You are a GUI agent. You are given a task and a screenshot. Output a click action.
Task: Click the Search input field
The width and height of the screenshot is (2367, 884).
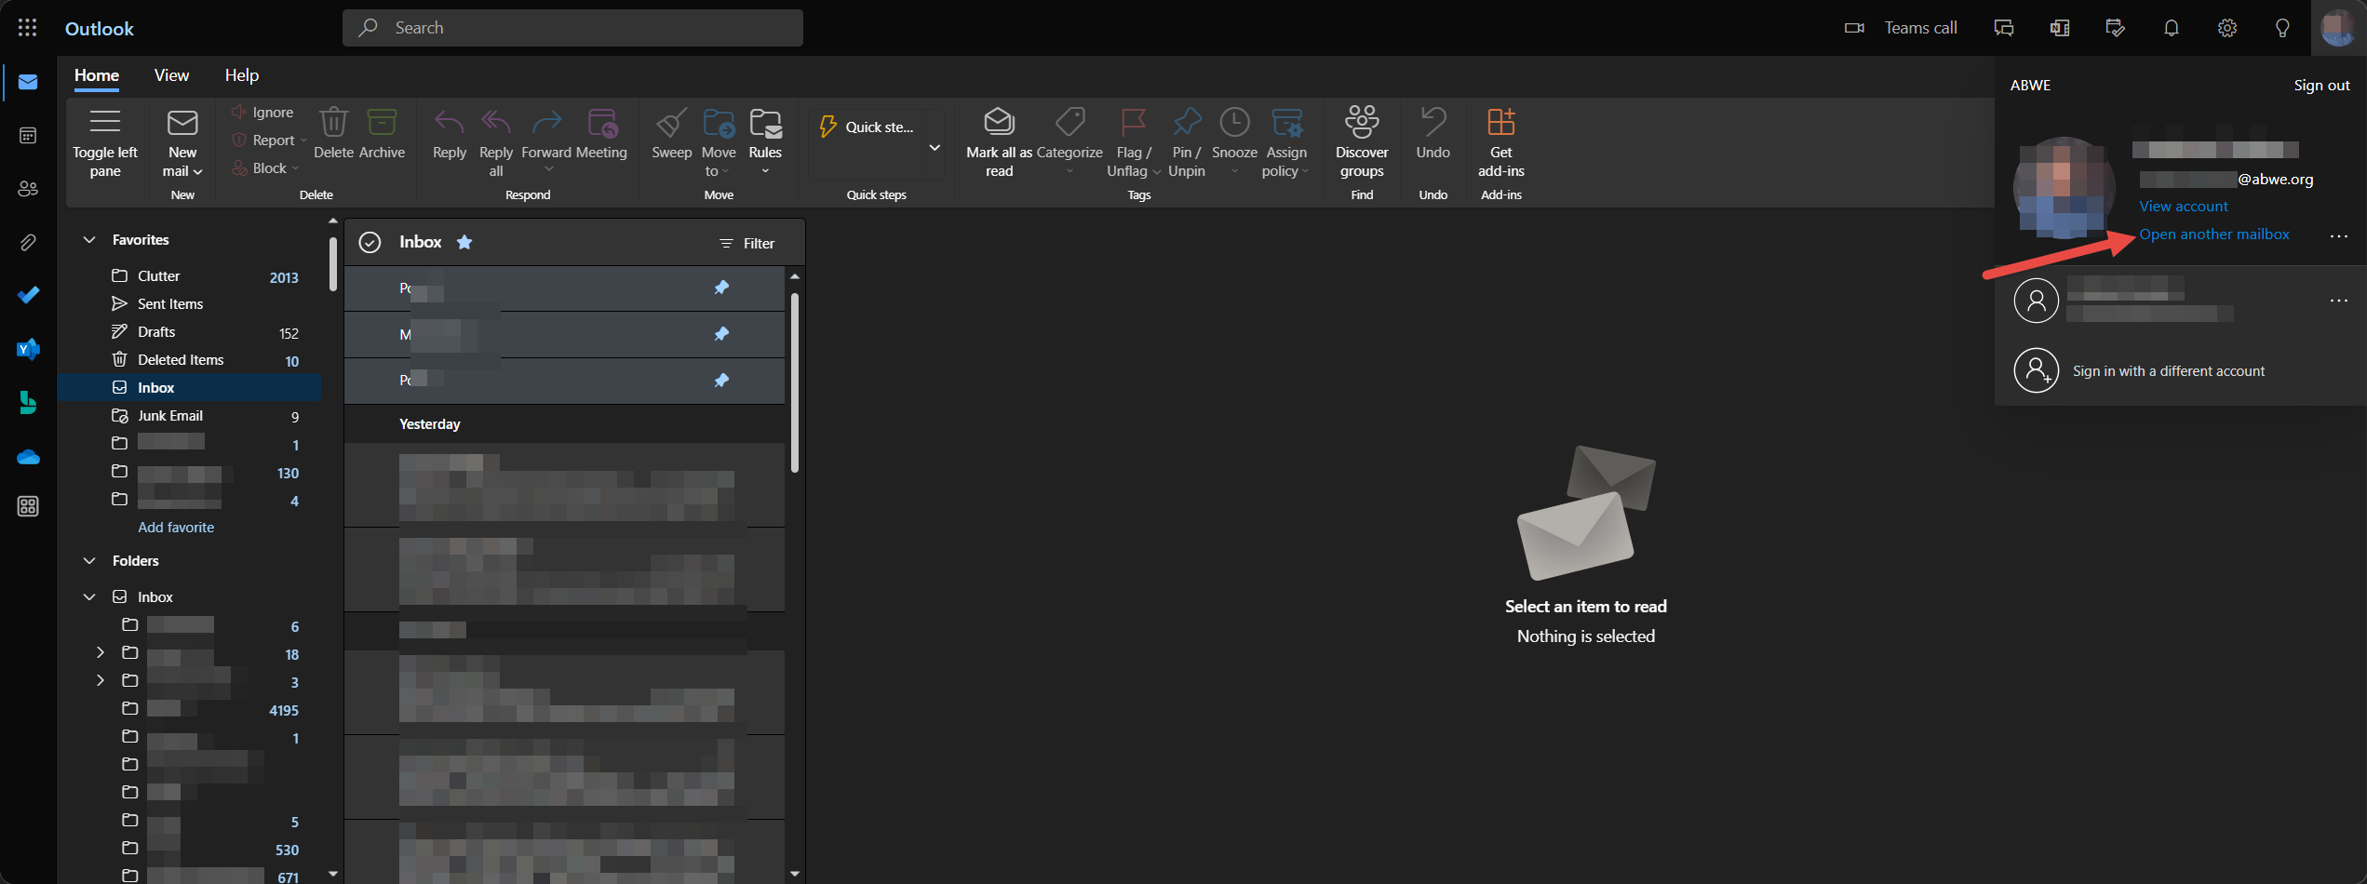[x=572, y=28]
